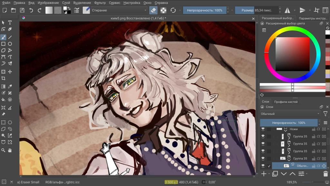Open the layer blend mode Обычный dropdown
The width and height of the screenshot is (330, 186).
pos(290,114)
